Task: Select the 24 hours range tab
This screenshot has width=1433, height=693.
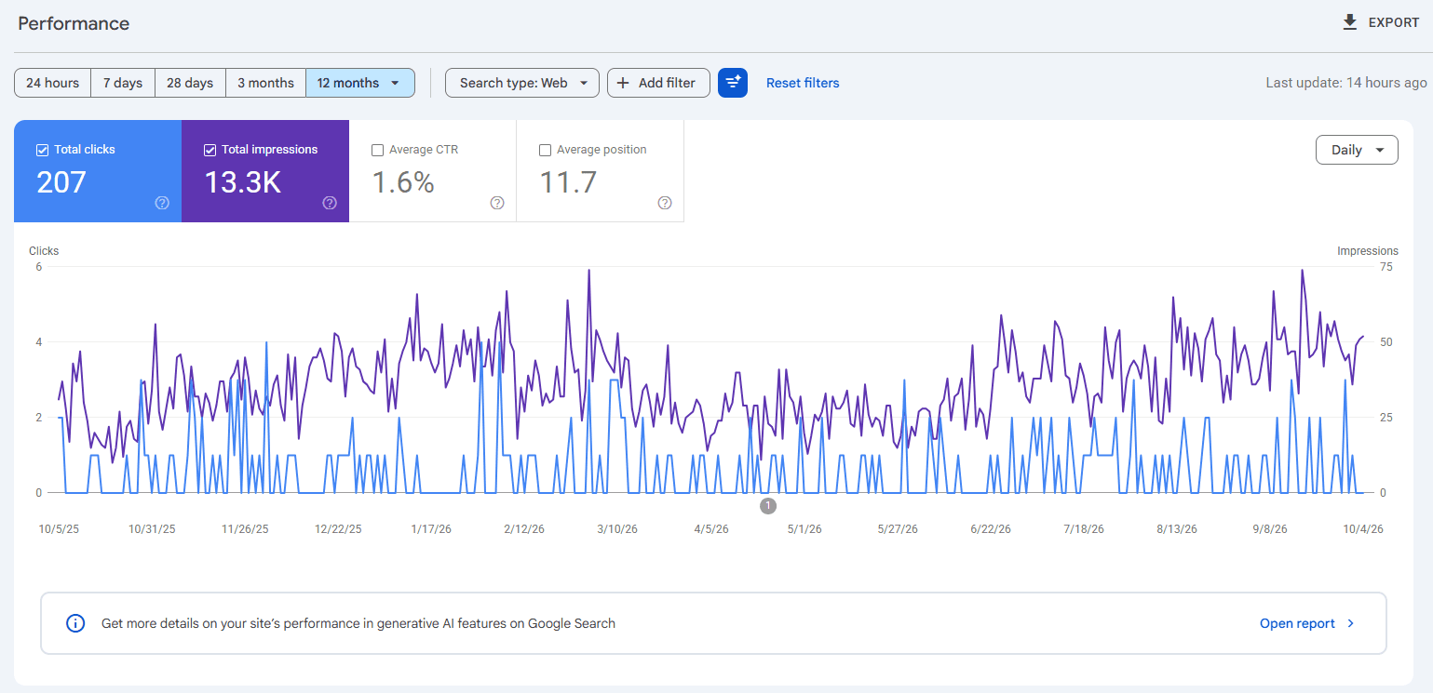Action: point(52,83)
